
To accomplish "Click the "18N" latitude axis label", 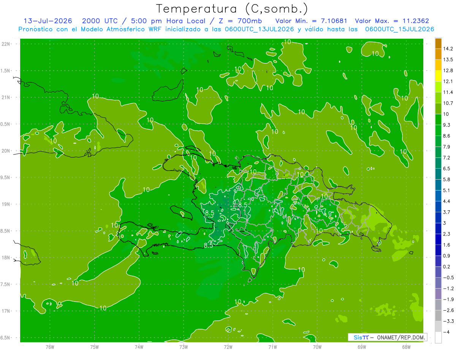I will pyautogui.click(x=6, y=257).
